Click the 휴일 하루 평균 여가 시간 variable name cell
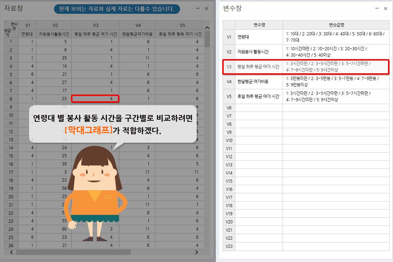 pos(259,96)
